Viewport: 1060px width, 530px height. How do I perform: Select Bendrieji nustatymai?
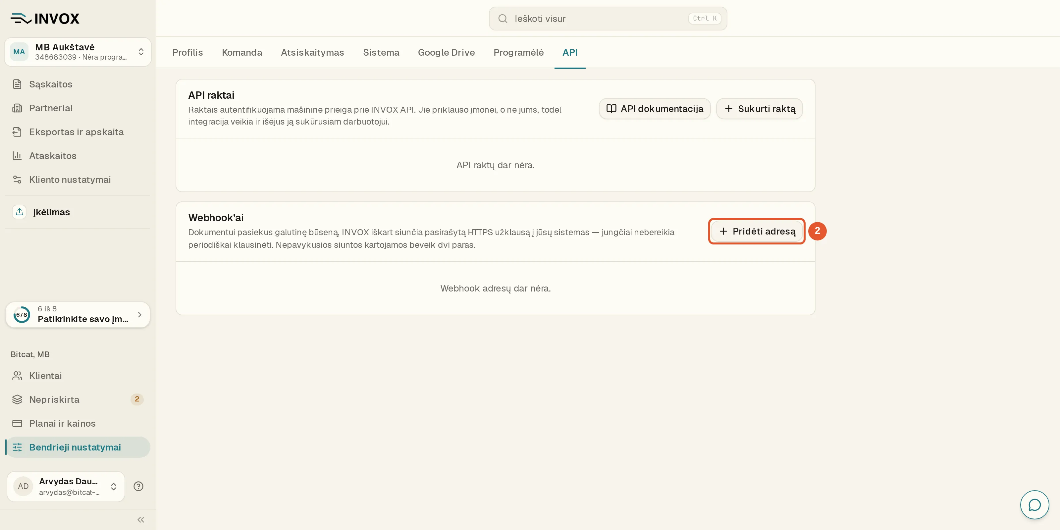point(78,447)
